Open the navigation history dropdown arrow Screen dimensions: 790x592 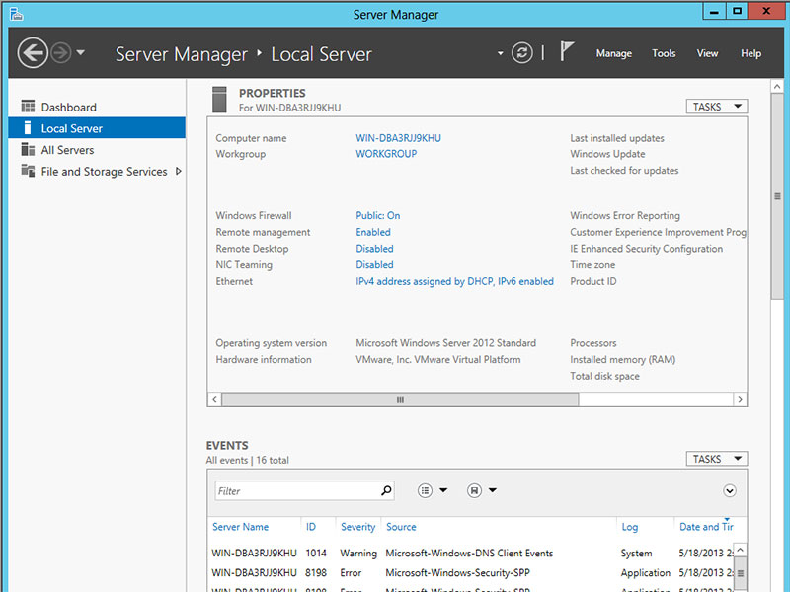click(x=81, y=52)
